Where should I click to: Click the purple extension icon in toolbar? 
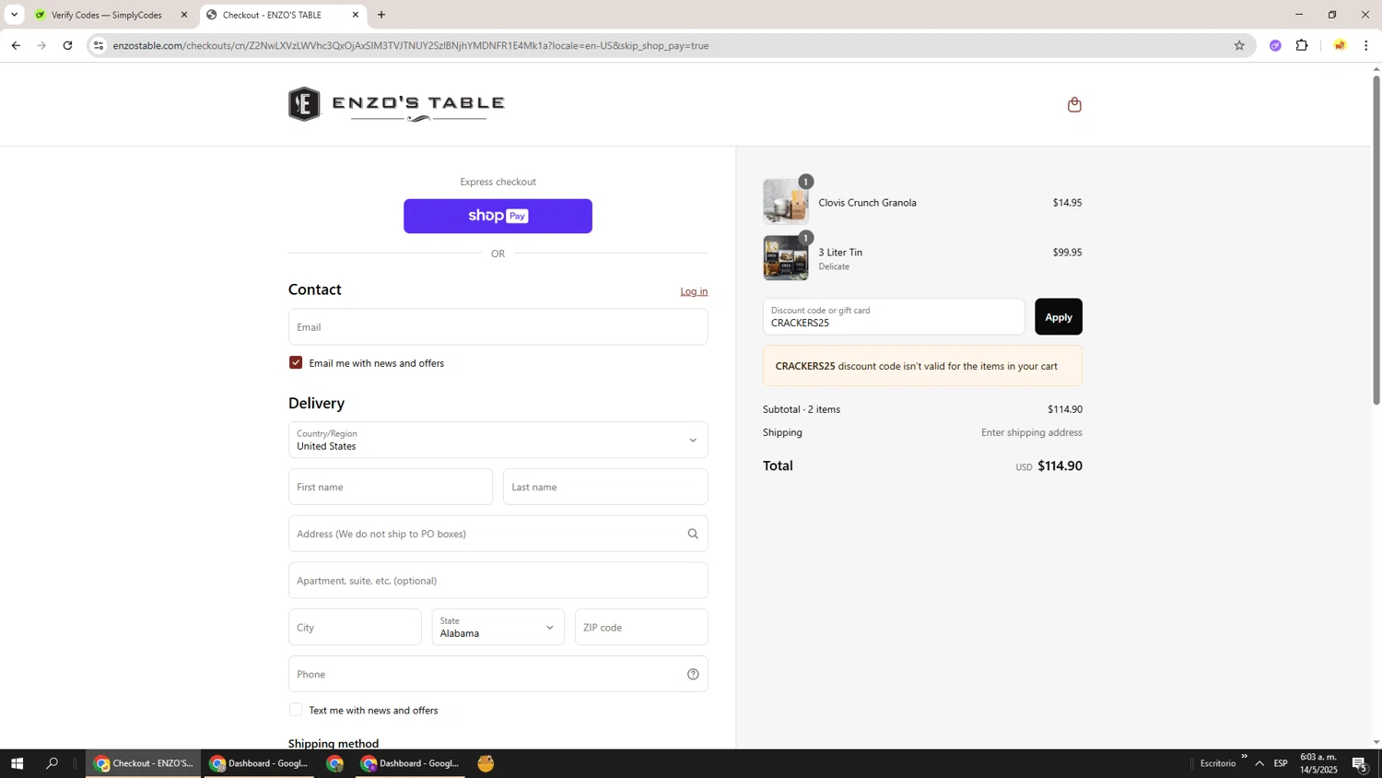[1275, 45]
